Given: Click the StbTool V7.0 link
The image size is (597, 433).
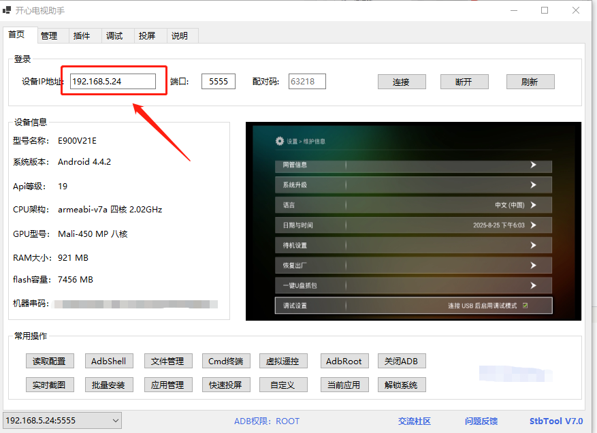Looking at the screenshot, I should tap(556, 421).
